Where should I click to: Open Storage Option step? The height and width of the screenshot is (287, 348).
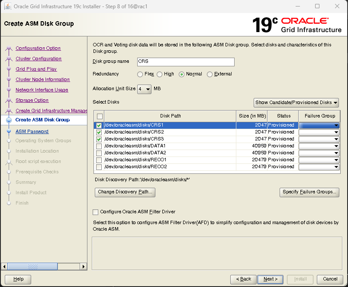point(32,100)
